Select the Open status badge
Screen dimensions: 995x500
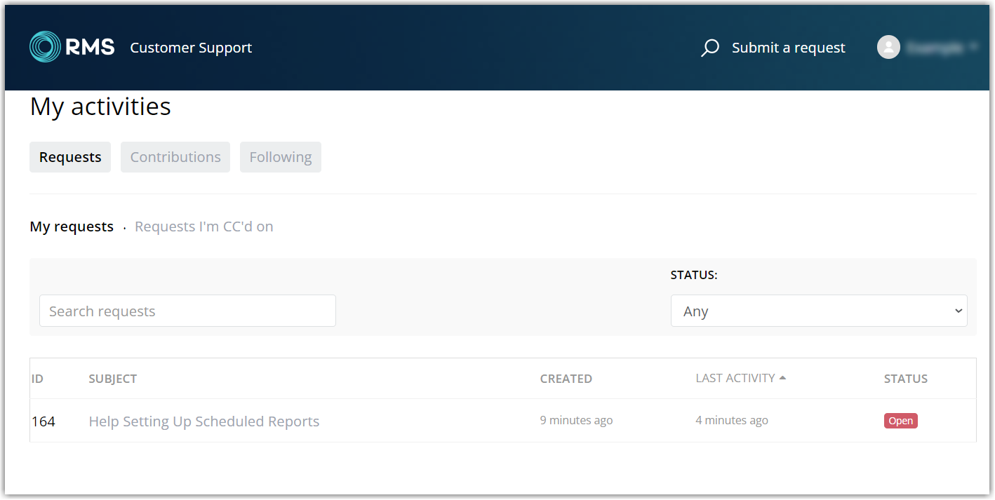click(x=900, y=421)
